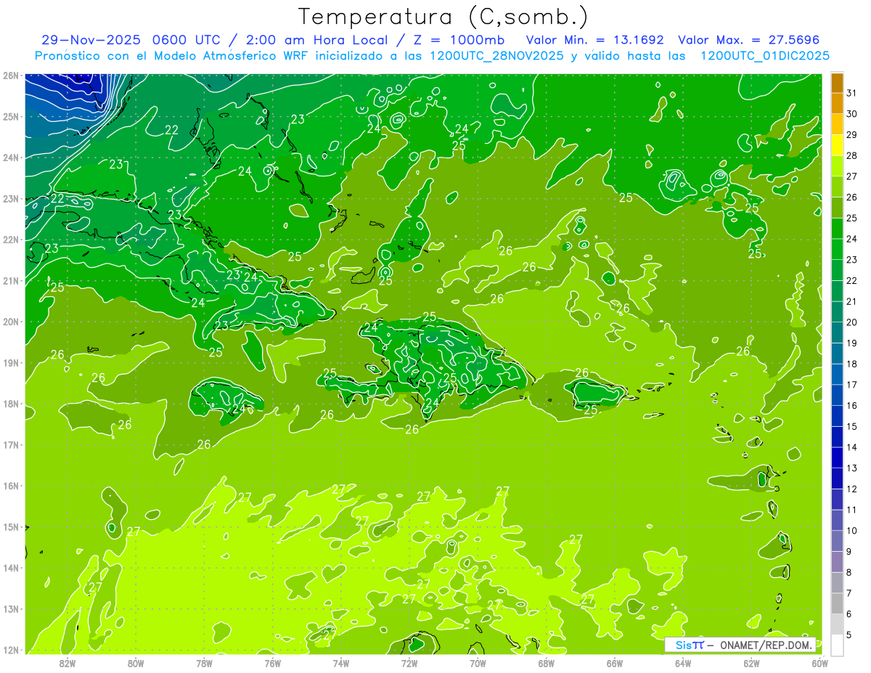The width and height of the screenshot is (871, 673).
Task: Click the '26N' latitude label
Action: (x=10, y=76)
